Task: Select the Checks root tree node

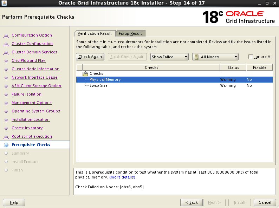Action: click(96, 73)
